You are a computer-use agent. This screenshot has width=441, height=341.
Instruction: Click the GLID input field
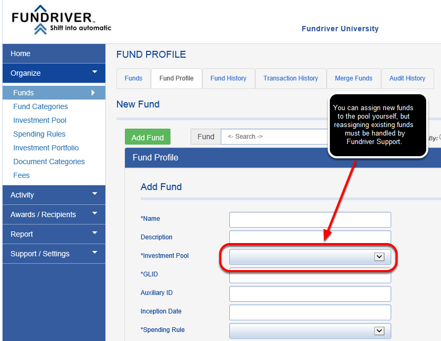pyautogui.click(x=310, y=277)
